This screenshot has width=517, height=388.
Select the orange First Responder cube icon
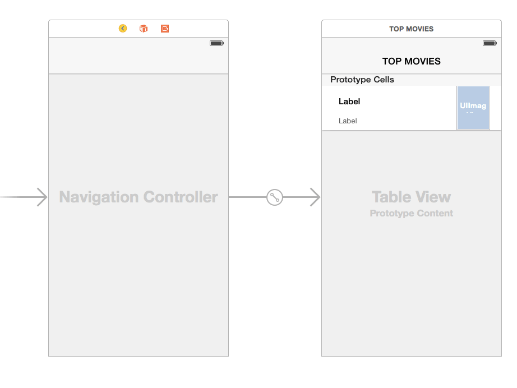tap(144, 29)
